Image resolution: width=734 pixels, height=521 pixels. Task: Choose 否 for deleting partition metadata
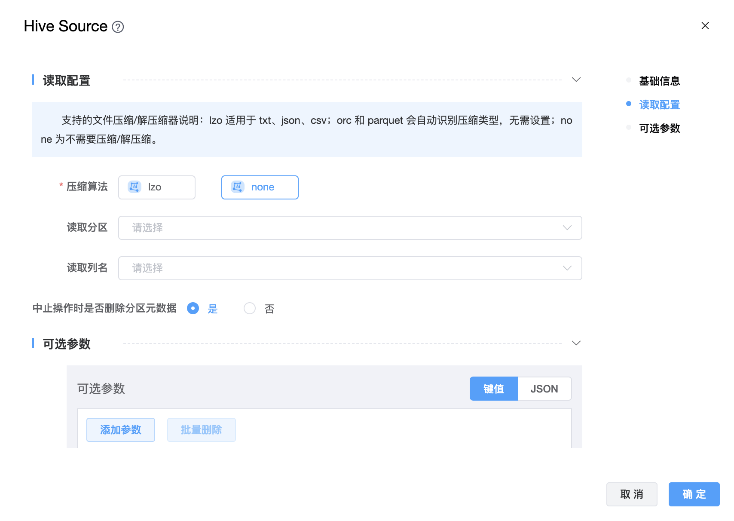tap(250, 309)
